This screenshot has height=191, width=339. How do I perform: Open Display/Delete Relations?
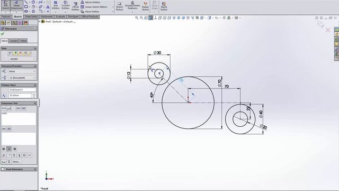point(132,6)
